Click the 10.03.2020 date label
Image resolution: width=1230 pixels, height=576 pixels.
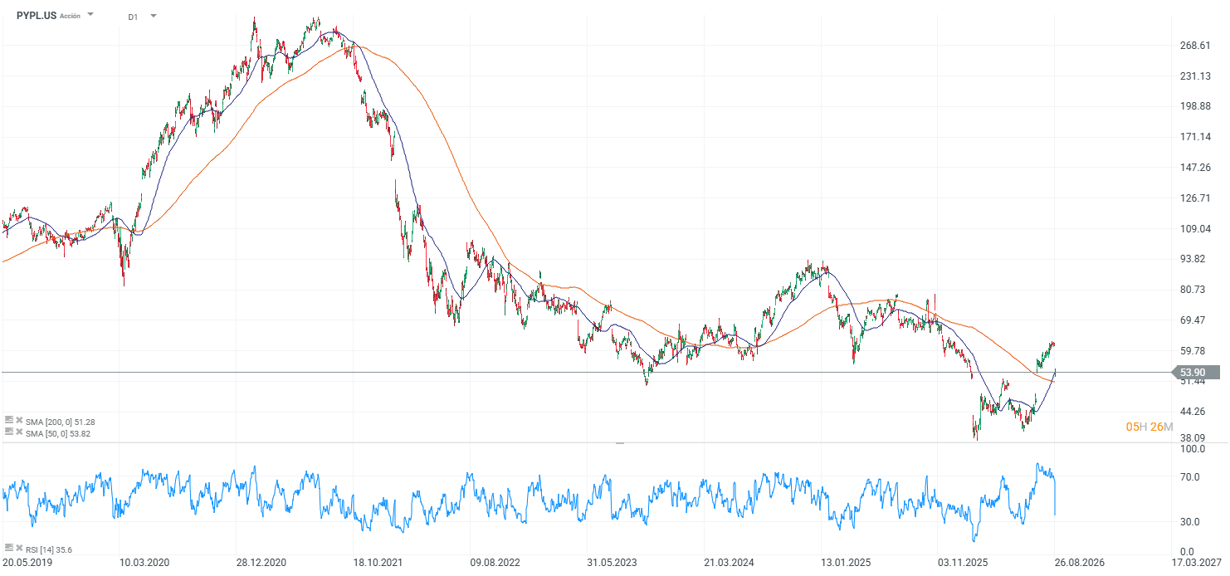[144, 563]
